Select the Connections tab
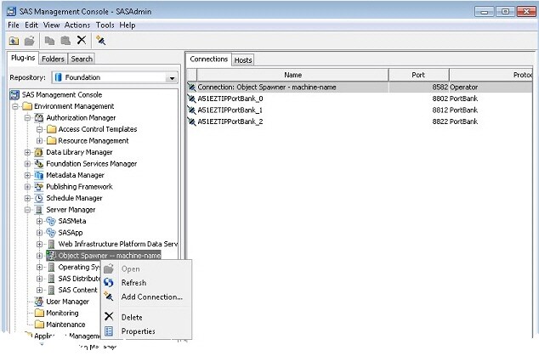539x356 pixels. 208,59
